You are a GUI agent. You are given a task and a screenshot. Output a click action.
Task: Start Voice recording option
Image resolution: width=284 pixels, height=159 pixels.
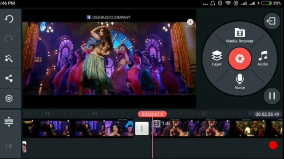click(x=240, y=81)
